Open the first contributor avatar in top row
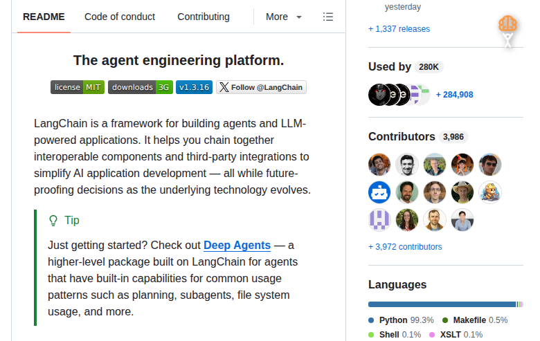The width and height of the screenshot is (540, 341). (379, 165)
